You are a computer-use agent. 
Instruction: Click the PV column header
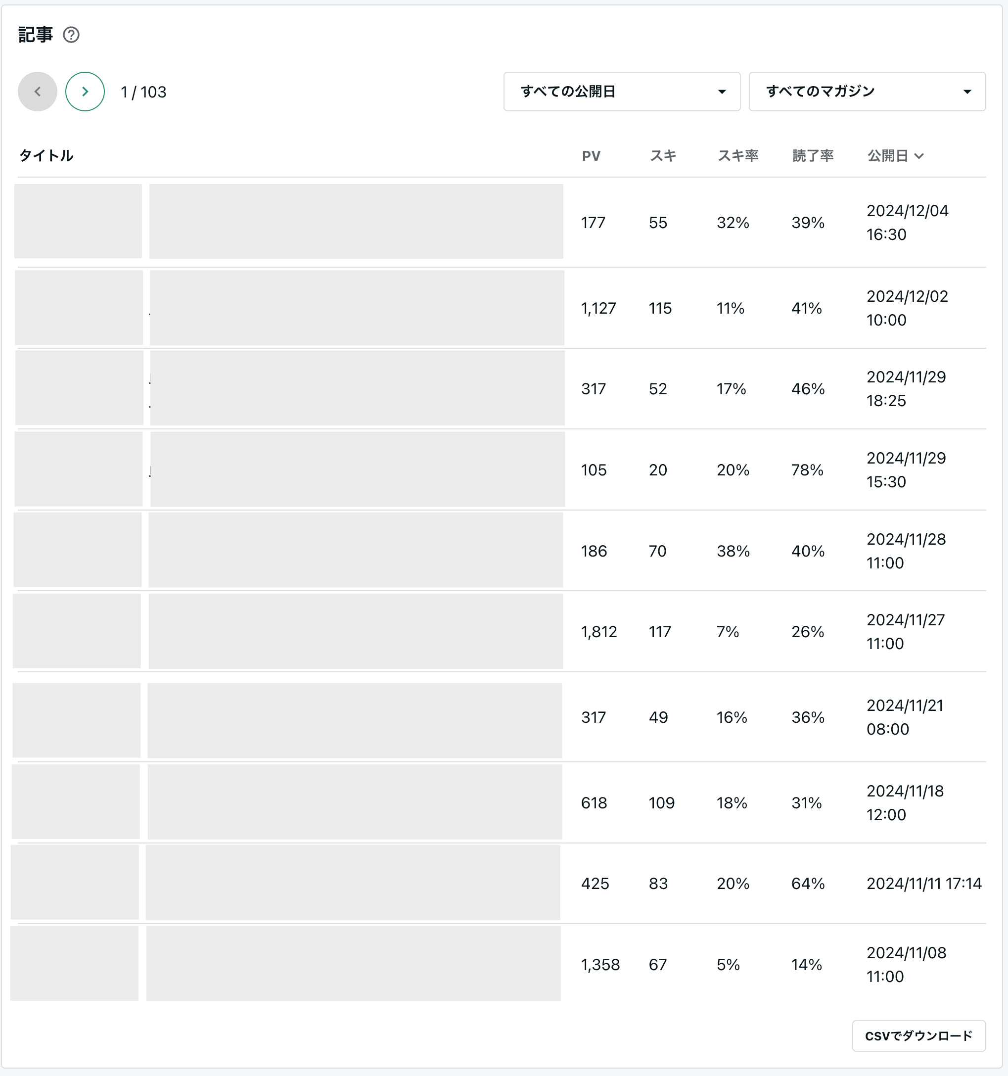tap(591, 156)
